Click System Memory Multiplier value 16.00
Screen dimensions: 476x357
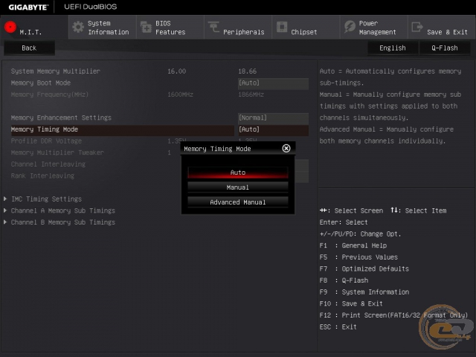coord(177,71)
